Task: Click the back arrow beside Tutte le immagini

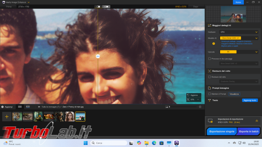Action: pyautogui.click(x=39, y=107)
